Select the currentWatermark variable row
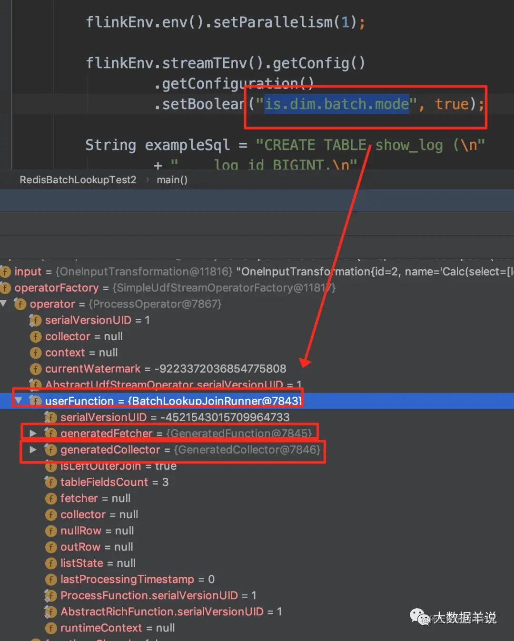 pyautogui.click(x=257, y=369)
